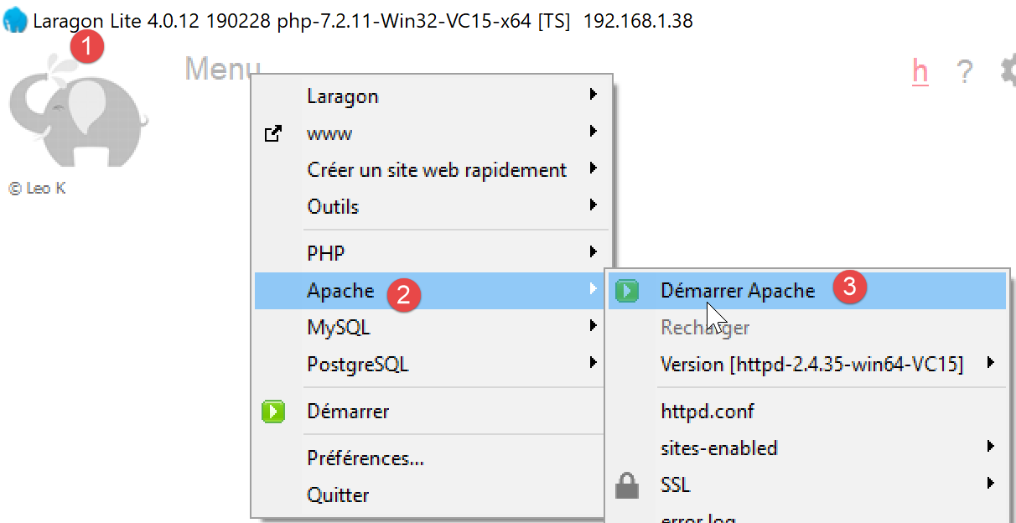Click the pink underlined h link
Viewport: 1016px width, 523px height.
pyautogui.click(x=920, y=72)
